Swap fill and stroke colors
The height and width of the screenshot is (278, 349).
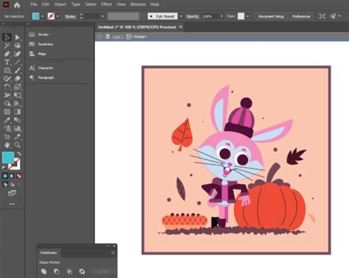[19, 154]
